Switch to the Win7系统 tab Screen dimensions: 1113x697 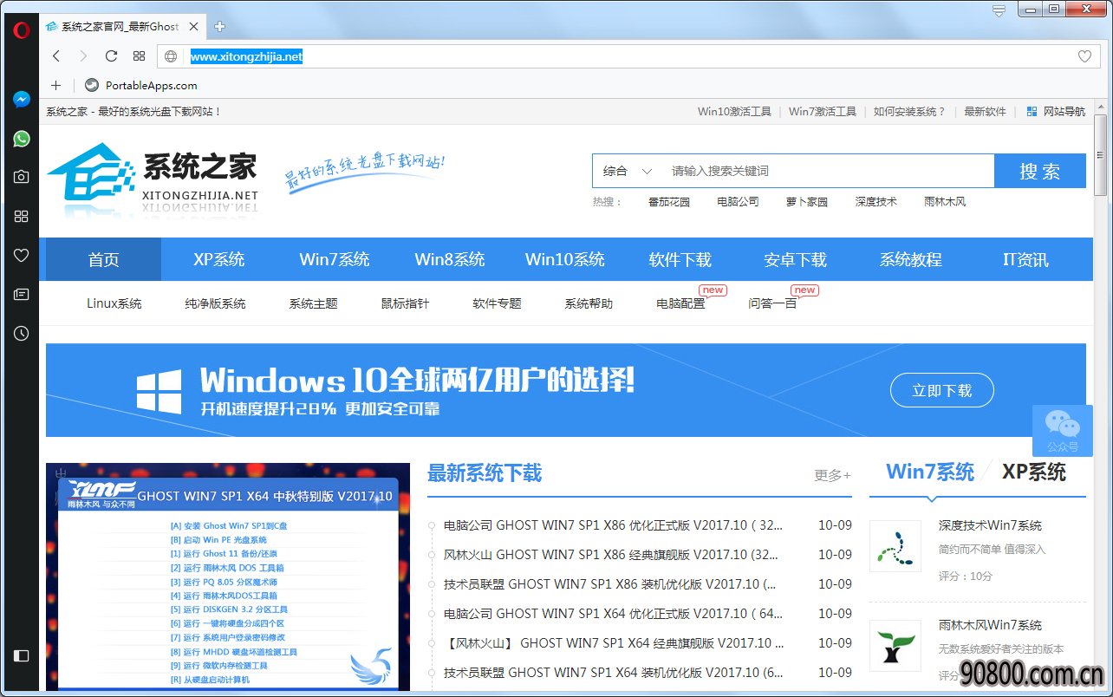click(930, 472)
